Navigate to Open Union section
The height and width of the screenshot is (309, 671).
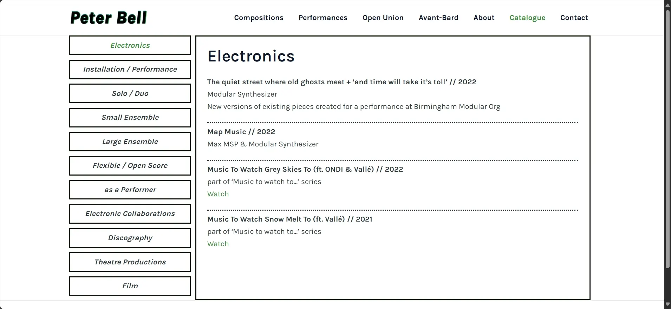pos(383,18)
